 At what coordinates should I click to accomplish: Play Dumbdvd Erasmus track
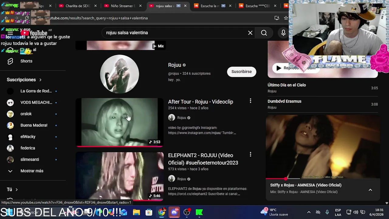(323, 104)
